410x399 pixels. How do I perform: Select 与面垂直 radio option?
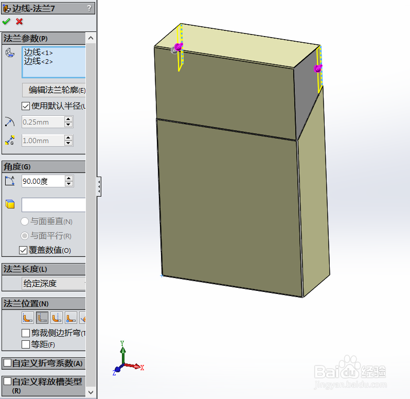coord(25,221)
